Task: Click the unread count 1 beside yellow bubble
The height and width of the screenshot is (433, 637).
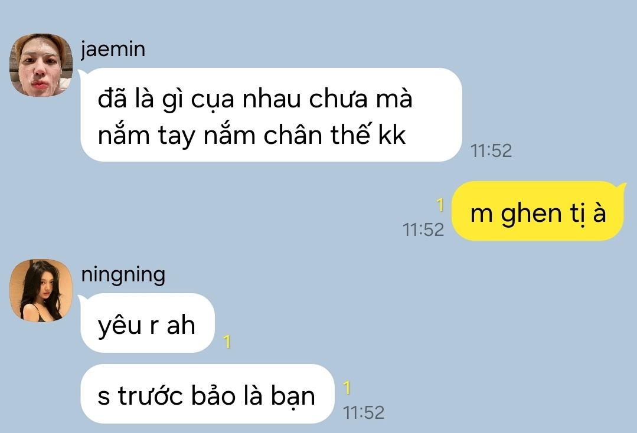Action: [x=440, y=205]
